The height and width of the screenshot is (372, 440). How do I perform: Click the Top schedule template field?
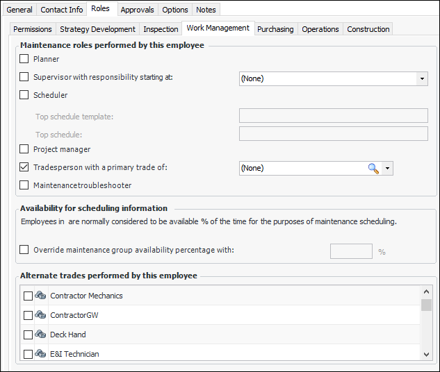tap(333, 116)
